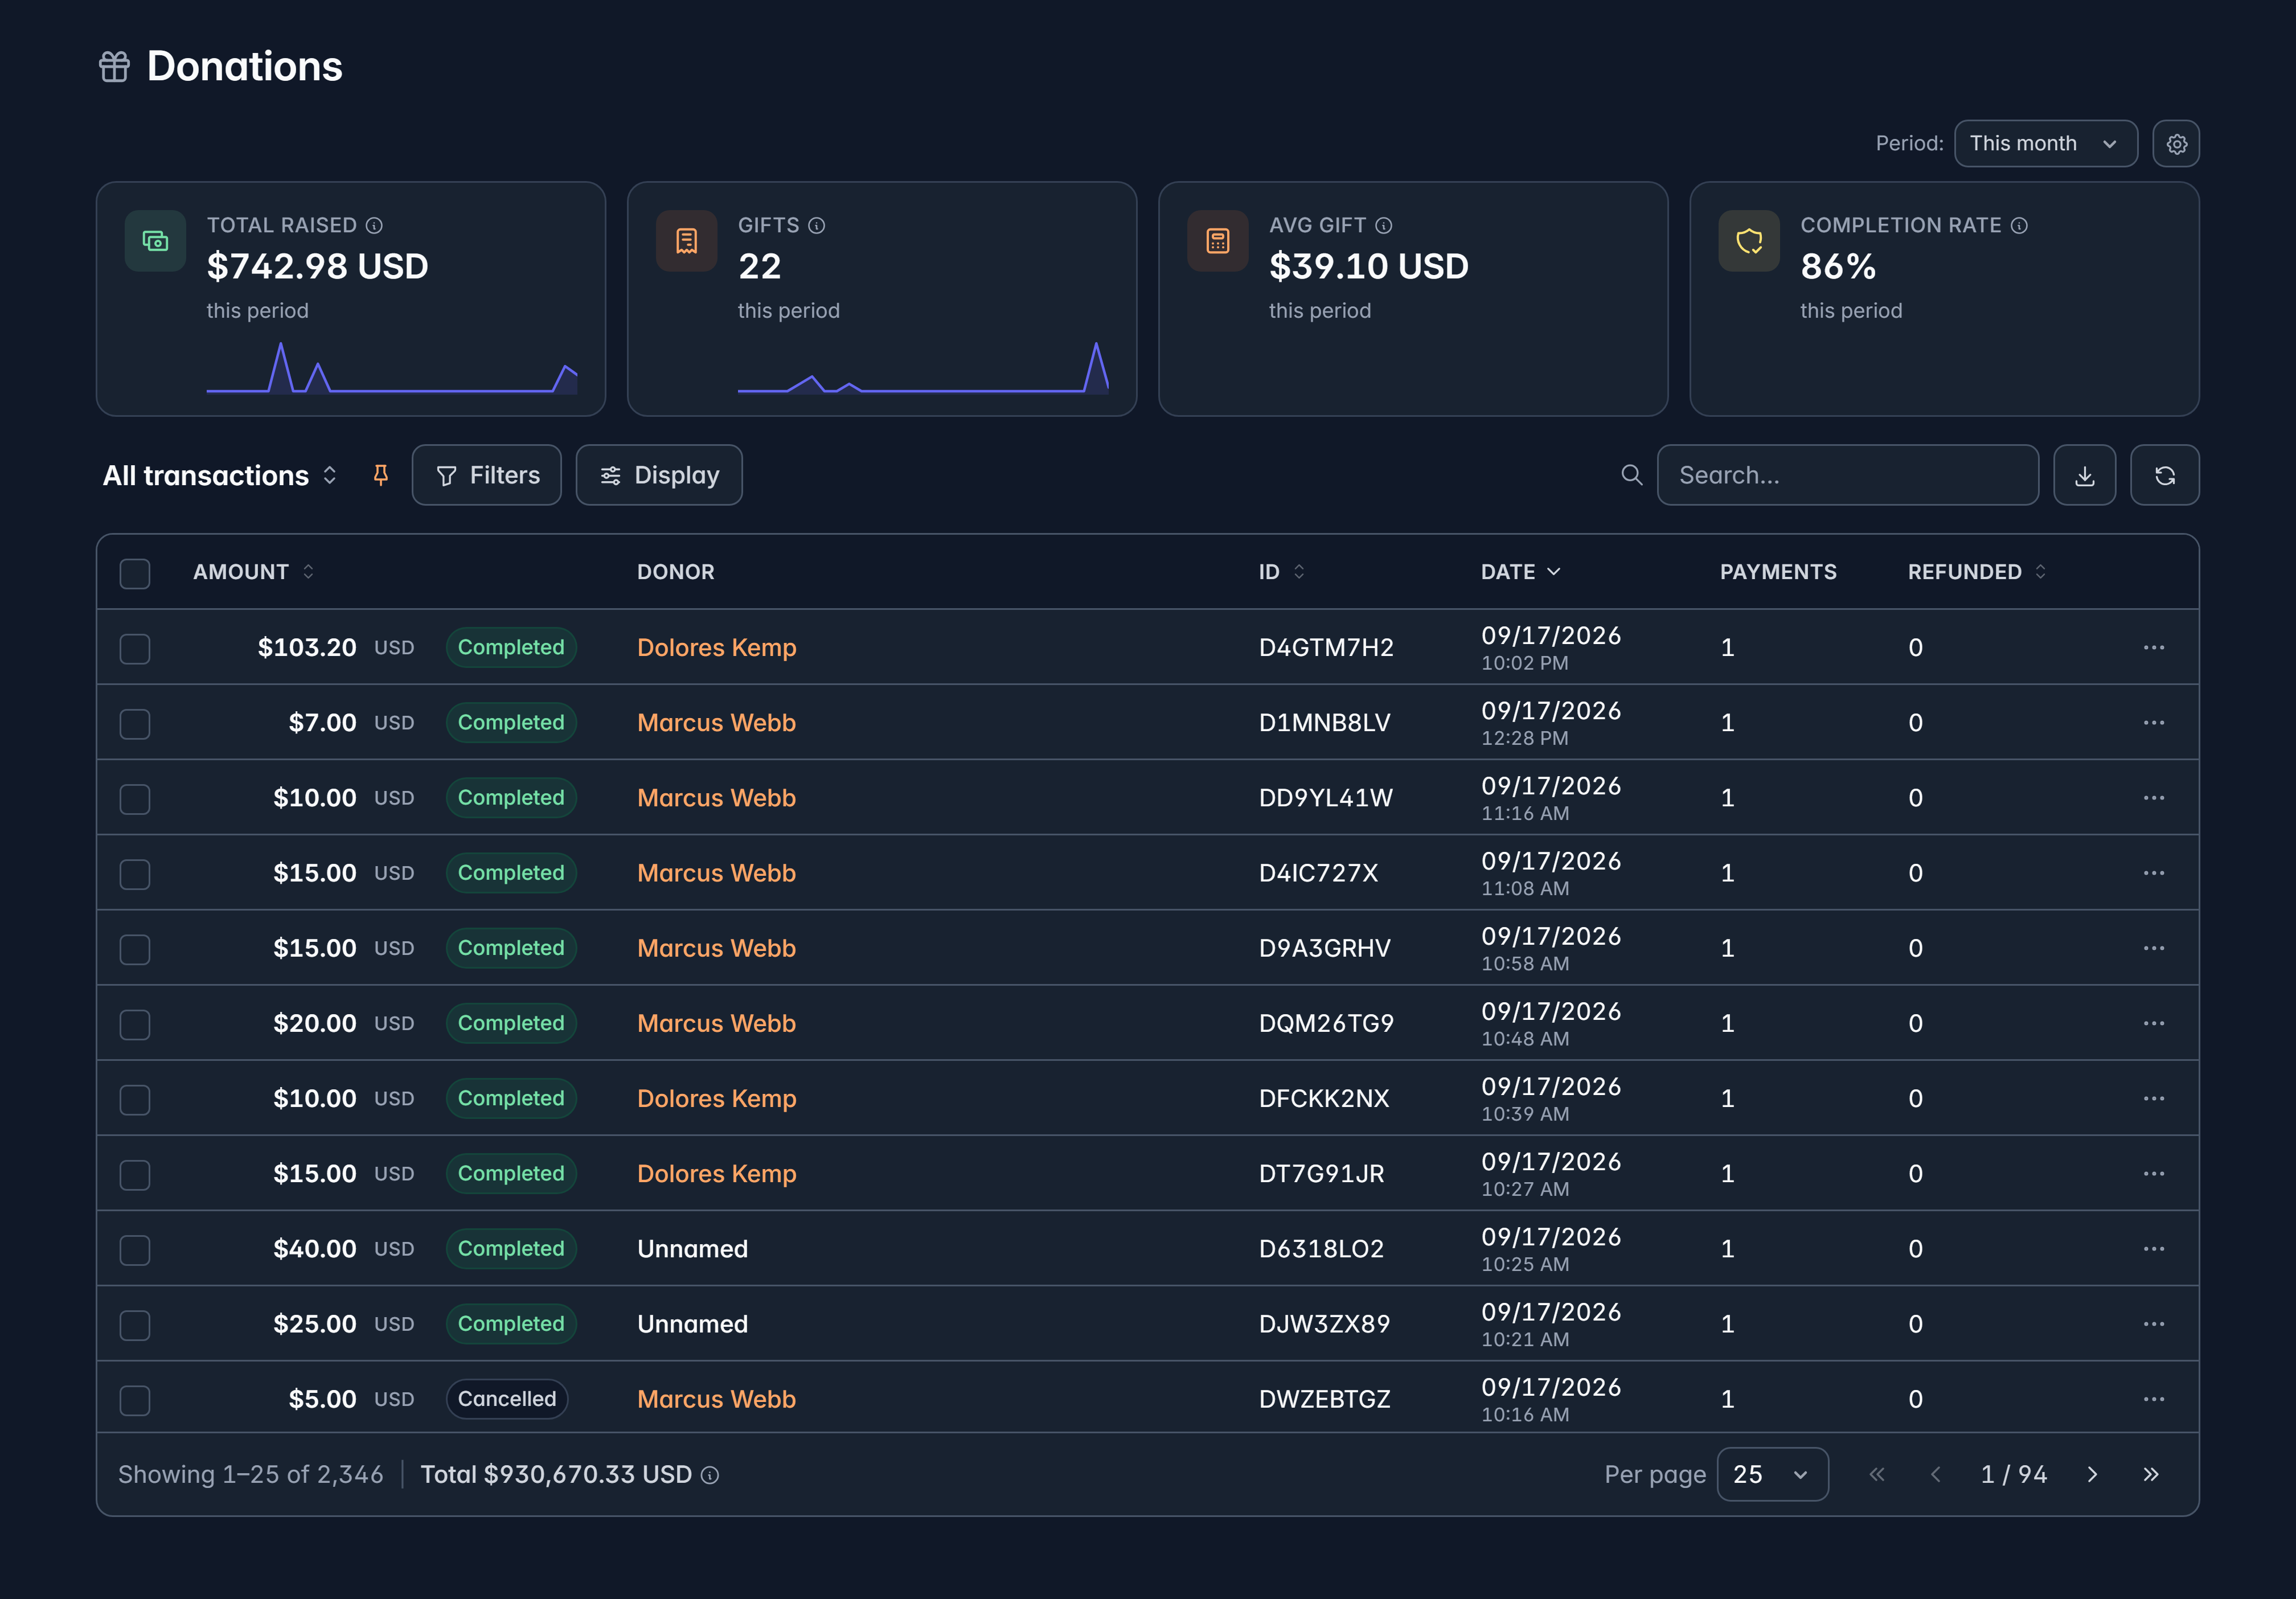Click the transaction ID DJW3ZX89
Image resolution: width=2296 pixels, height=1599 pixels.
[1324, 1324]
